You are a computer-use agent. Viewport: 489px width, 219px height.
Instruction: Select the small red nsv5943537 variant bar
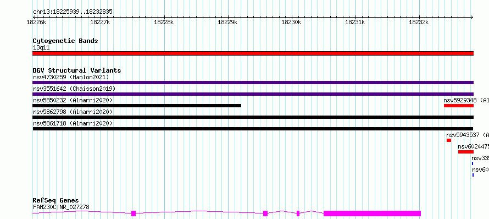click(449, 140)
